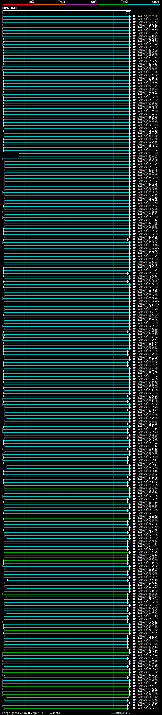The image size is (162, 715).
Task: Click the alignment bar for UniRef100_C3TS12
Action: click(67, 16)
